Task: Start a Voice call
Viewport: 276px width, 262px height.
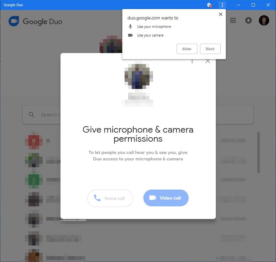Action: 110,198
